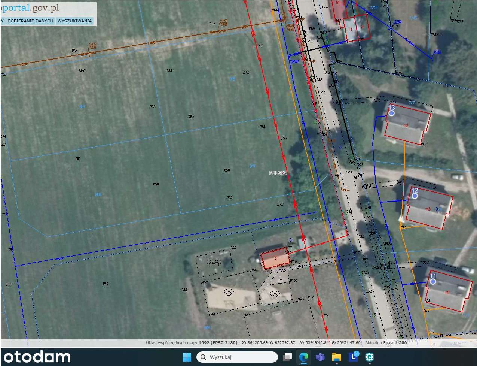Click parcel number 807 label
Image resolution: width=477 pixels, height=366 pixels.
point(82,107)
